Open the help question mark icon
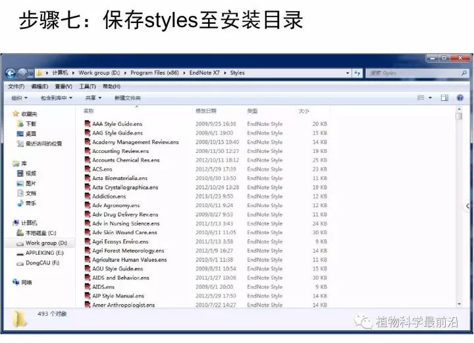 click(460, 98)
